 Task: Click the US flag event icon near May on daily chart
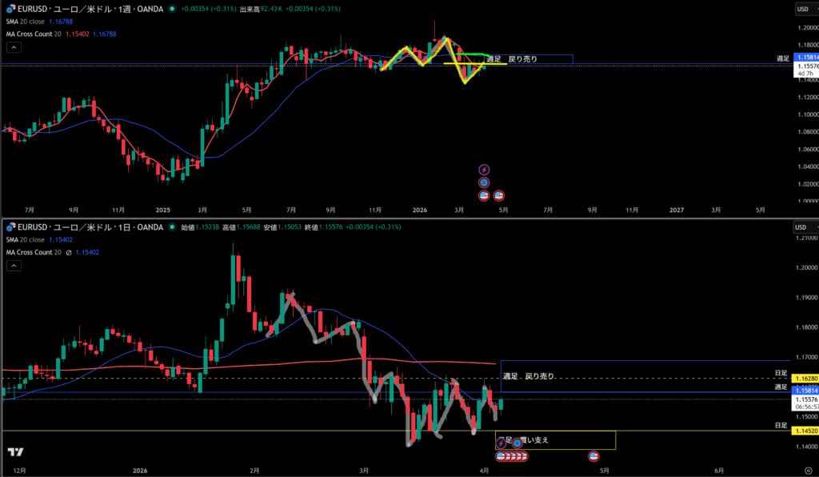593,456
